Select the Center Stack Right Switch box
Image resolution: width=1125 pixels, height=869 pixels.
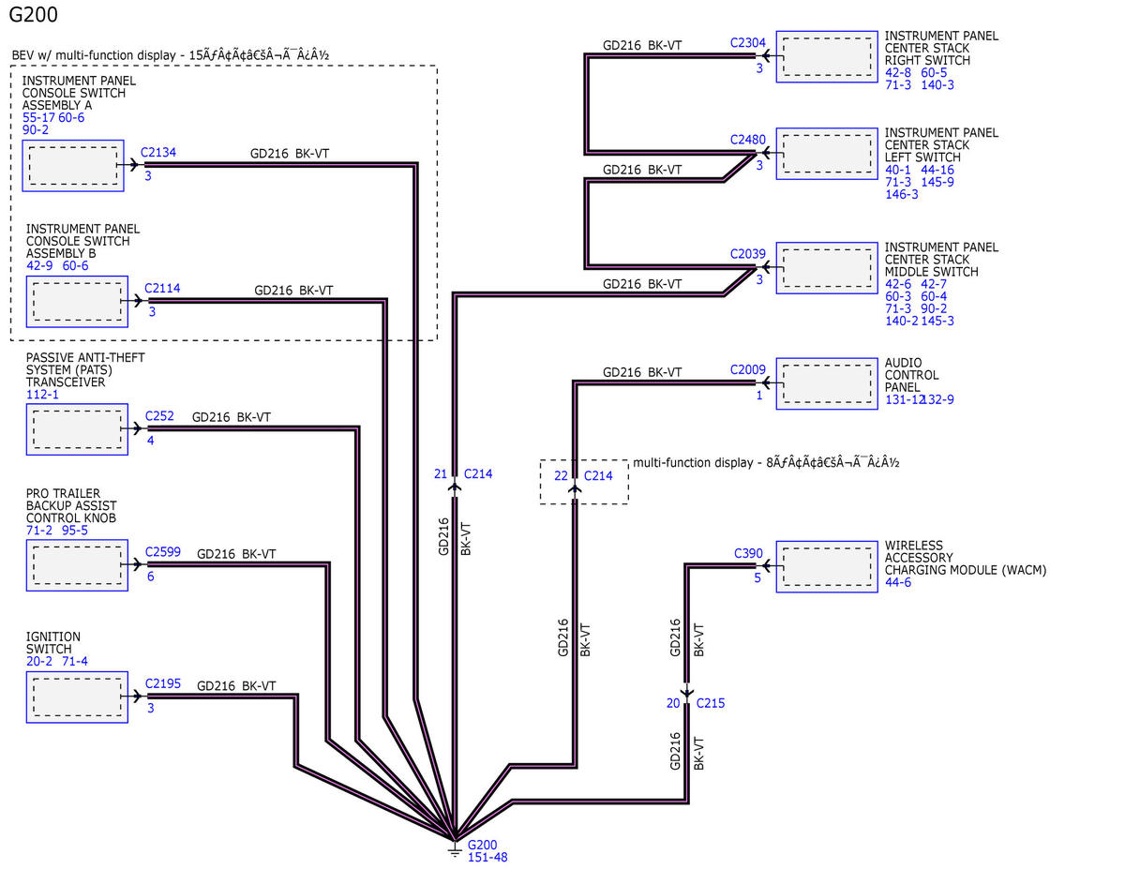pos(826,56)
